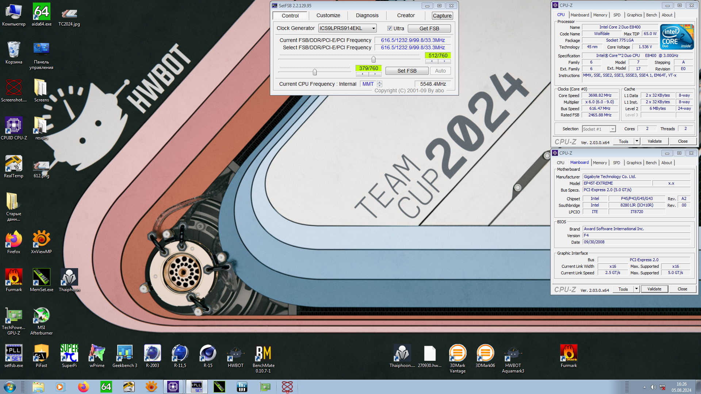701x394 pixels.
Task: Click the volume speaker tray icon
Action: coord(653,387)
